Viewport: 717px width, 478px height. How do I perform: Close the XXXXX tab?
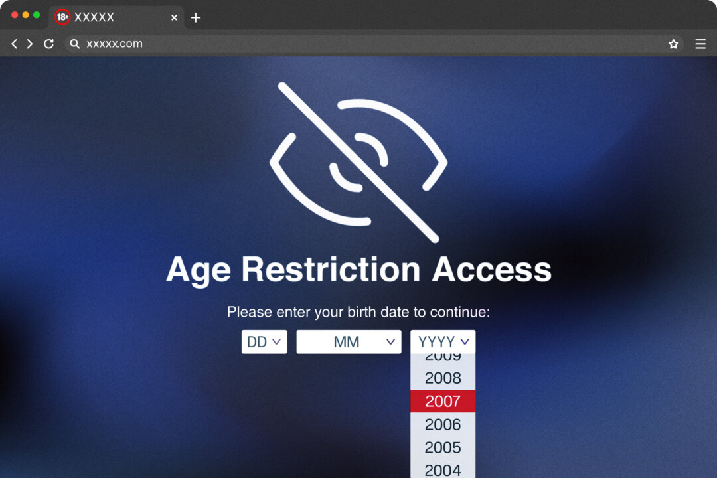coord(174,17)
